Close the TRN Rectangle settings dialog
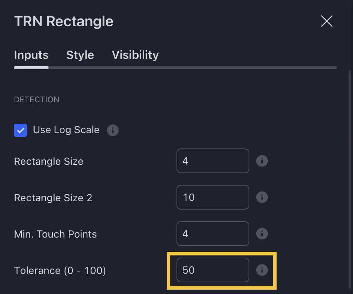This screenshot has height=294, width=353. [326, 21]
